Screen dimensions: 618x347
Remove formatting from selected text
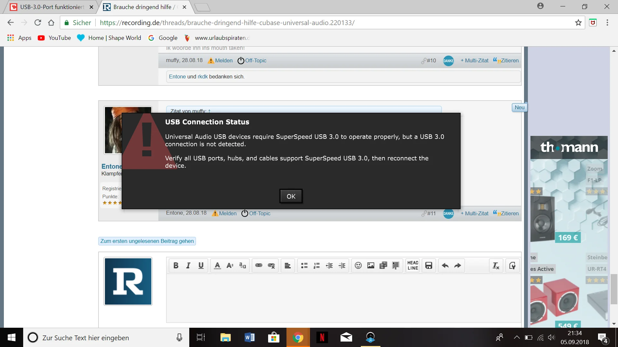(496, 266)
